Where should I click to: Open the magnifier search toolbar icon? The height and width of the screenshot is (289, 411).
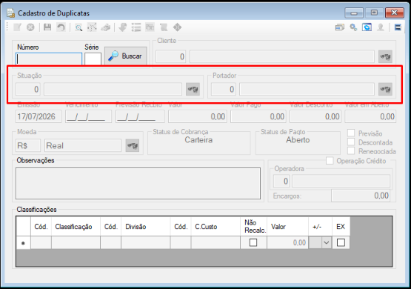78,27
